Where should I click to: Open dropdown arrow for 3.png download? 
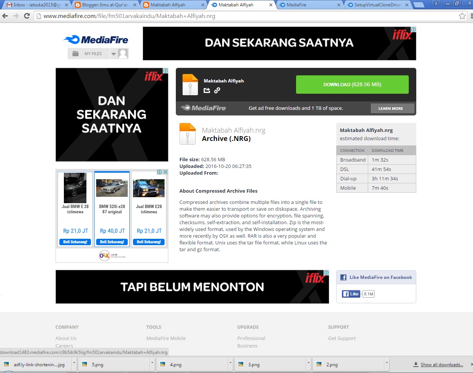[308, 364]
